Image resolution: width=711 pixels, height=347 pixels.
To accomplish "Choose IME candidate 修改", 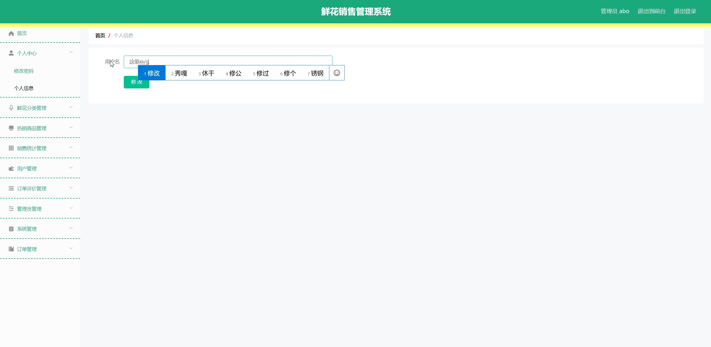I will tap(152, 73).
